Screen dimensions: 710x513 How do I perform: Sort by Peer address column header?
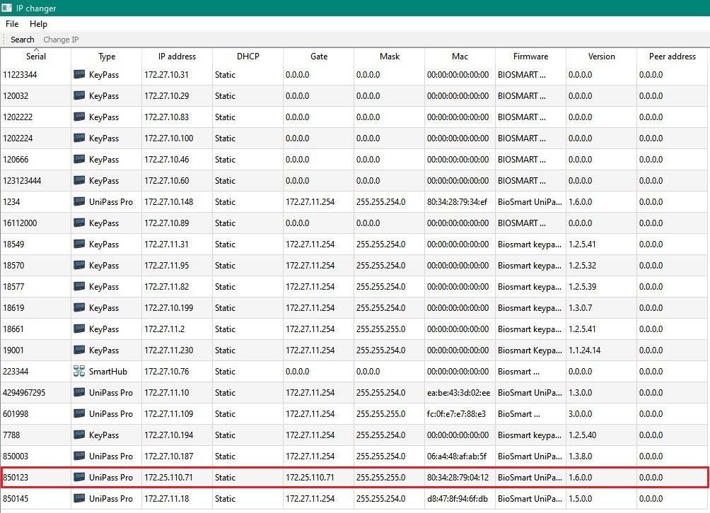(x=673, y=57)
